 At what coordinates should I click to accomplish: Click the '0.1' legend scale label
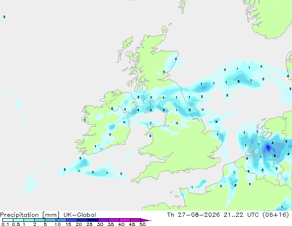[5, 224]
